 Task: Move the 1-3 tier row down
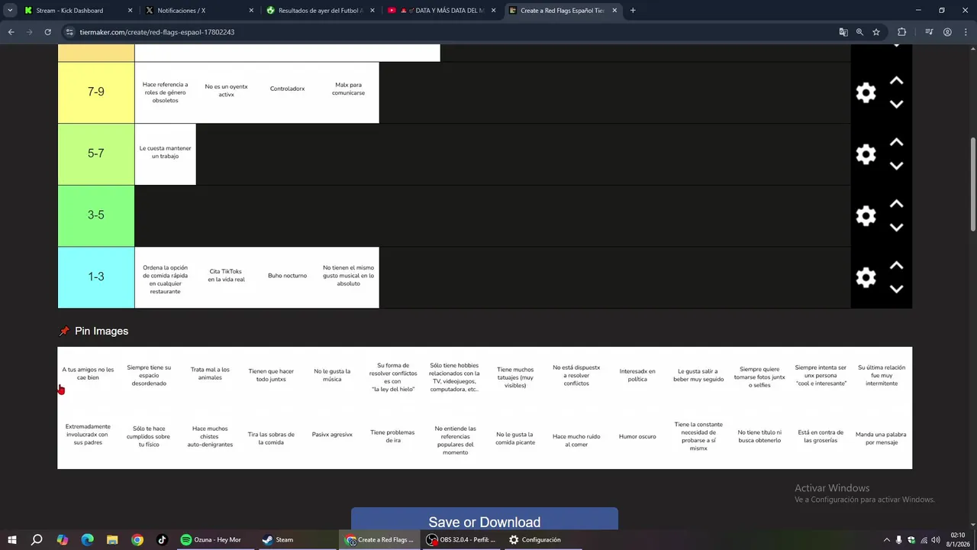pyautogui.click(x=897, y=289)
